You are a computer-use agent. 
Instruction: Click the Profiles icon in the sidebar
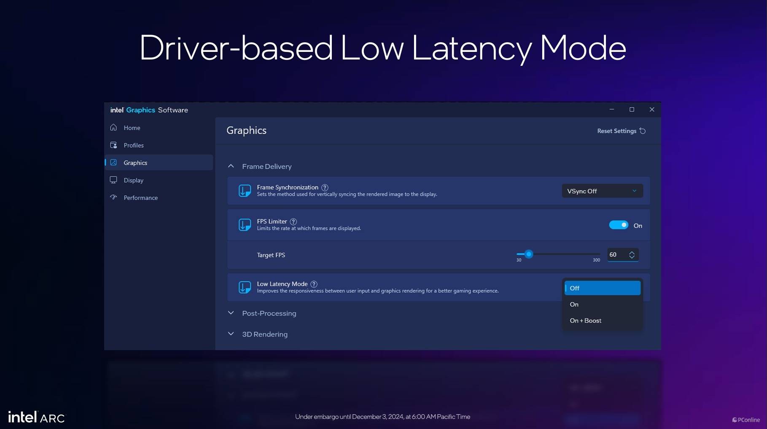(113, 145)
